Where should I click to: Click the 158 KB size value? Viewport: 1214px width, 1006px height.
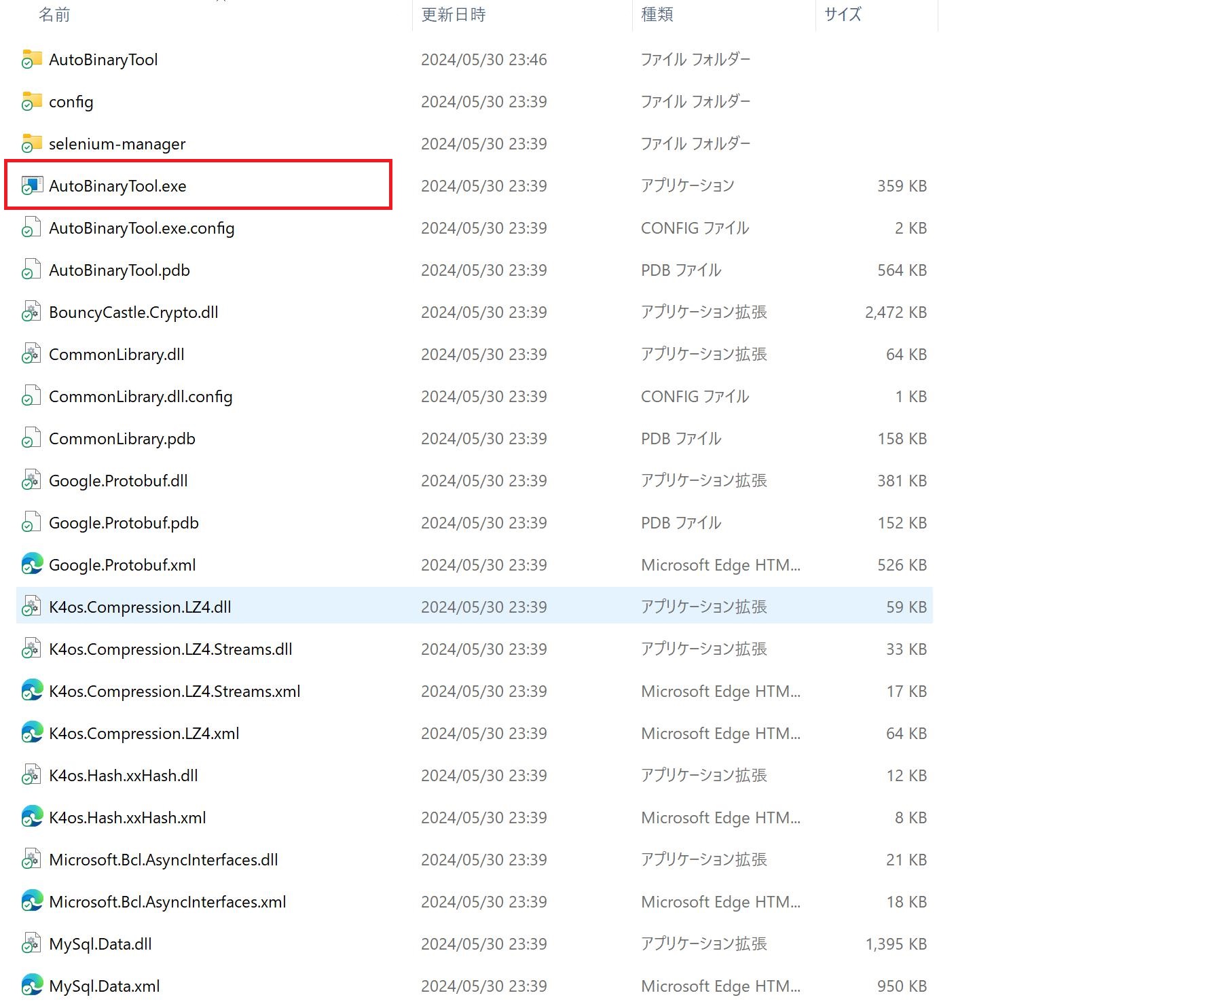902,439
